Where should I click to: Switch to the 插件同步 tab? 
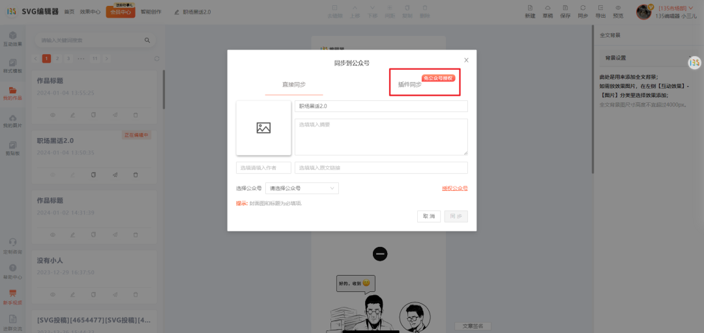point(409,85)
